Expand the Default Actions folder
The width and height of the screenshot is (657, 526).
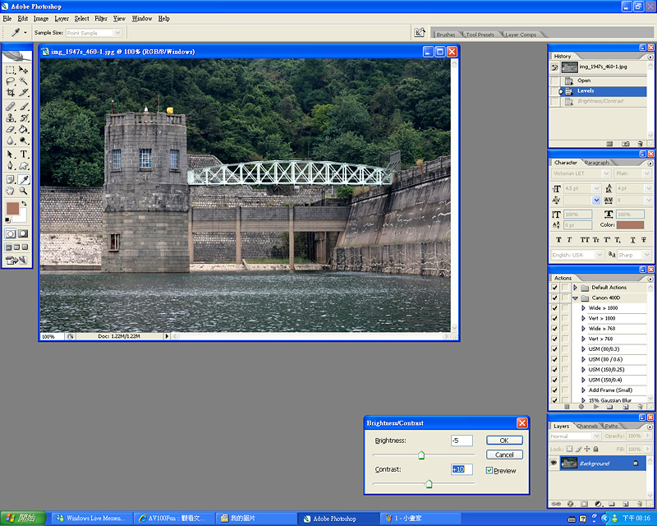pos(576,288)
